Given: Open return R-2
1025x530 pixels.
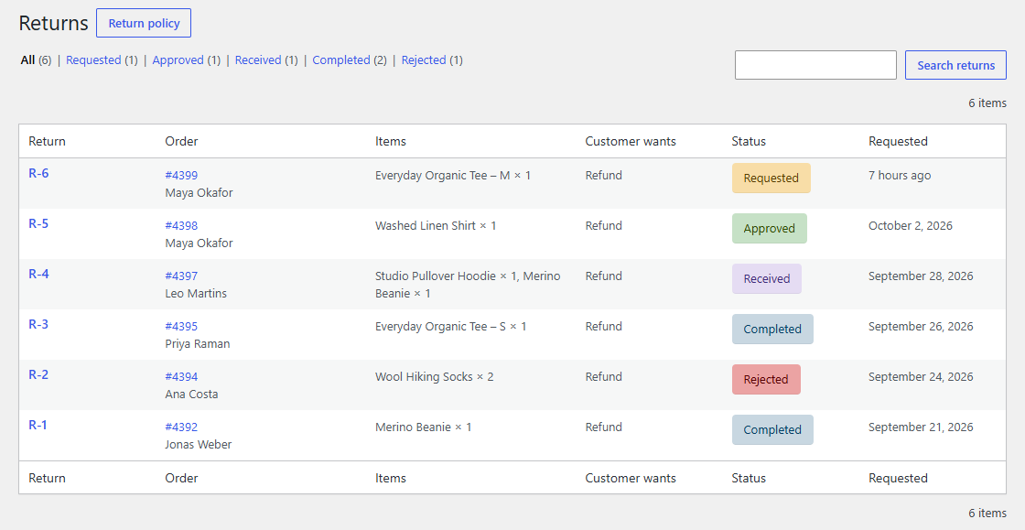Looking at the screenshot, I should (38, 374).
